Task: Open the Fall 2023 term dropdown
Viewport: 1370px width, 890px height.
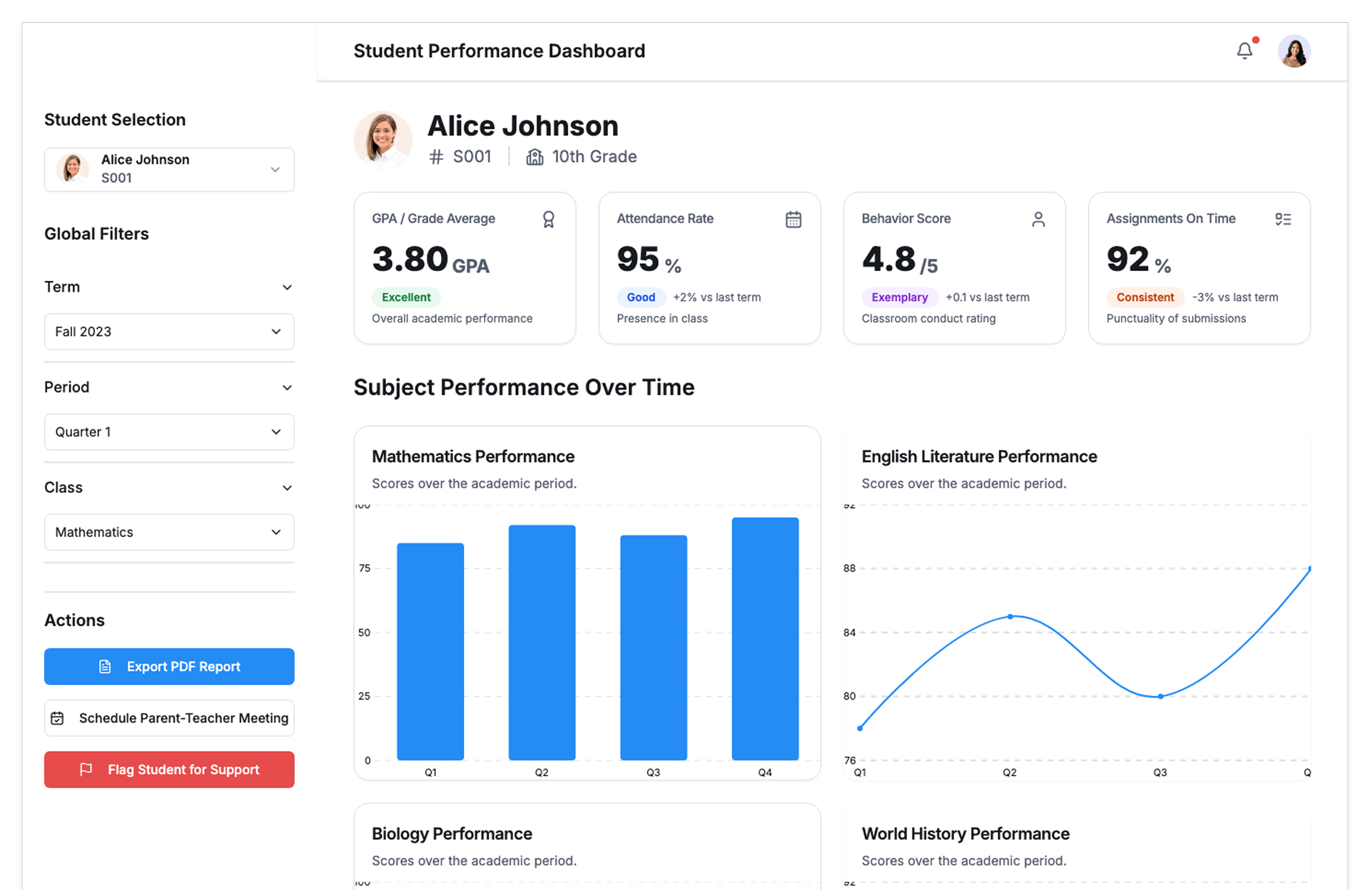Action: [x=169, y=332]
